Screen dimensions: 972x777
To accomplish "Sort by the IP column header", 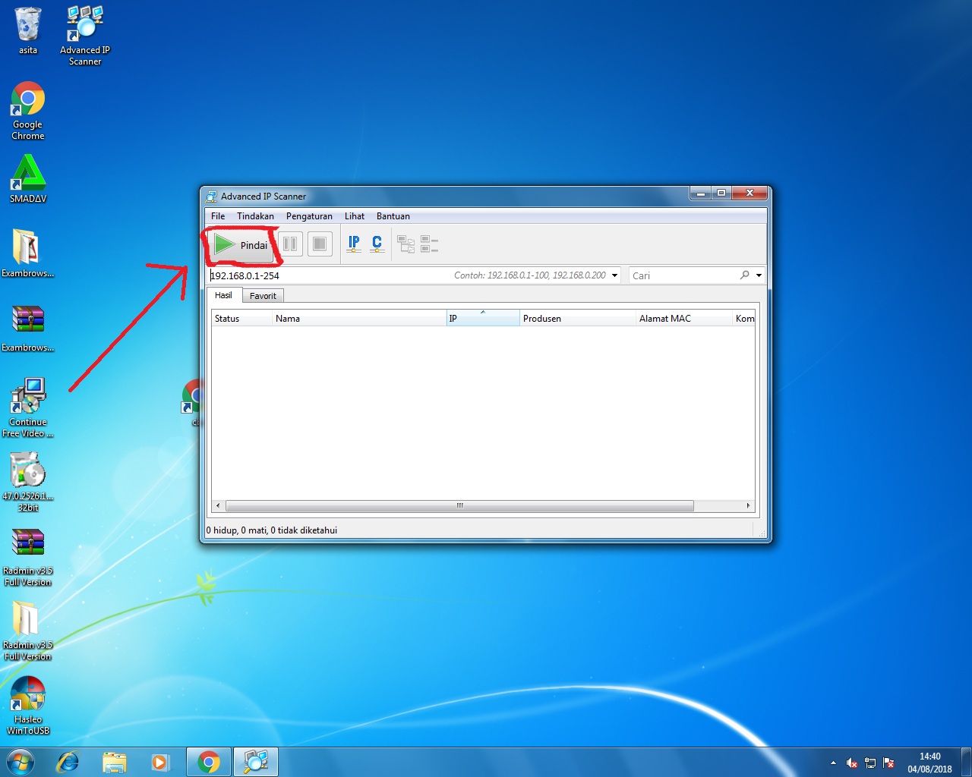I will coord(483,319).
